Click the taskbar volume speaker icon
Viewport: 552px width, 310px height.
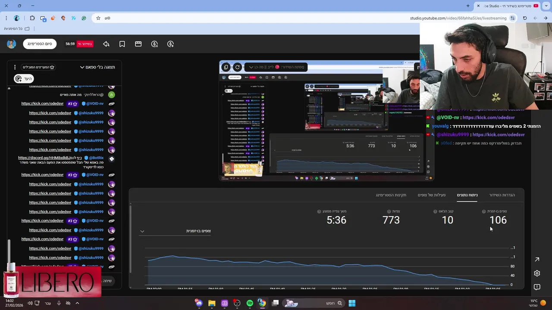click(x=30, y=303)
